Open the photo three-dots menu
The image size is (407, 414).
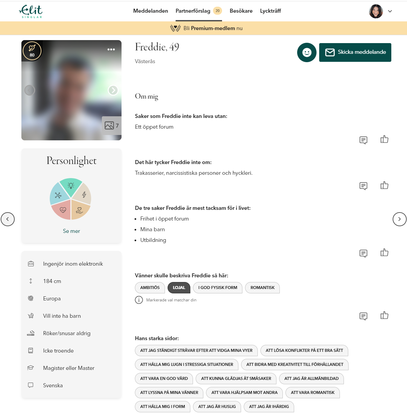point(111,49)
